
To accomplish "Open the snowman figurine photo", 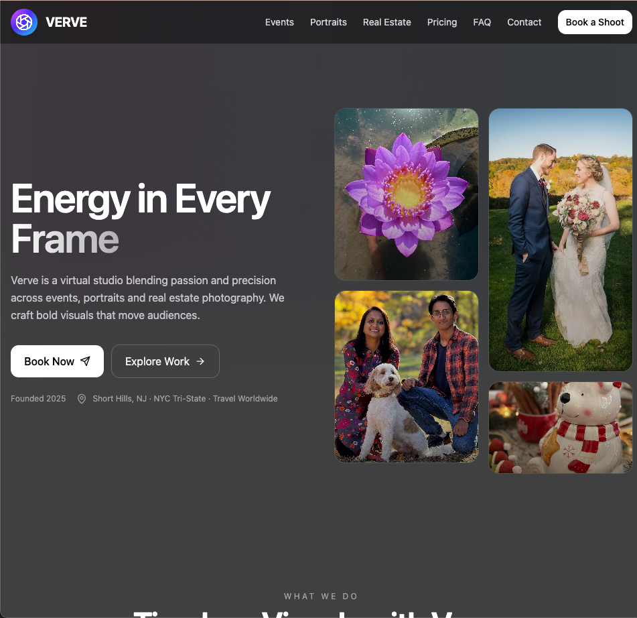I will coord(561,428).
